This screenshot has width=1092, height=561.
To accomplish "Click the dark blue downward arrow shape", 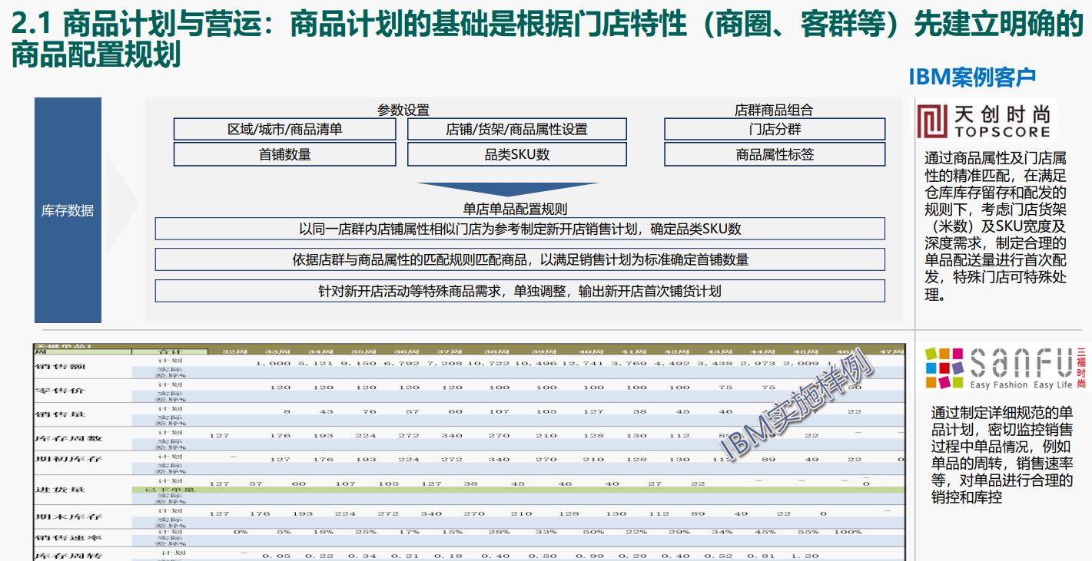I will click(x=508, y=190).
